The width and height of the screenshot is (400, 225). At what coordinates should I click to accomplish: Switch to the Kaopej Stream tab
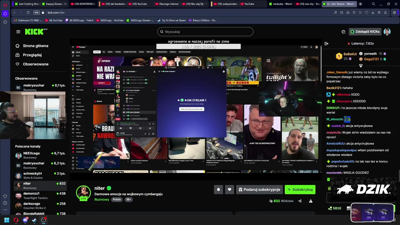(x=54, y=4)
